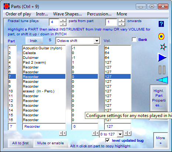This screenshot has height=152, width=172.
Task: Select octave shift -1 for Acoustic Guitar row
Action: pos(85,48)
